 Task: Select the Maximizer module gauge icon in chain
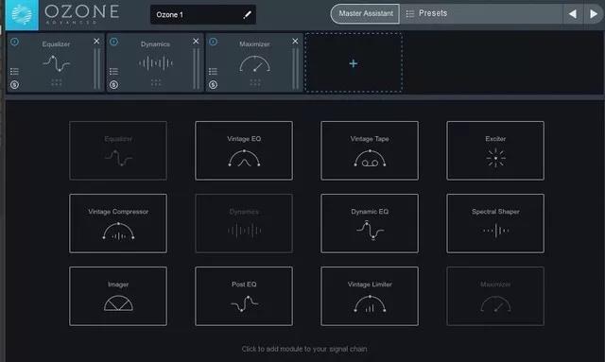254,63
